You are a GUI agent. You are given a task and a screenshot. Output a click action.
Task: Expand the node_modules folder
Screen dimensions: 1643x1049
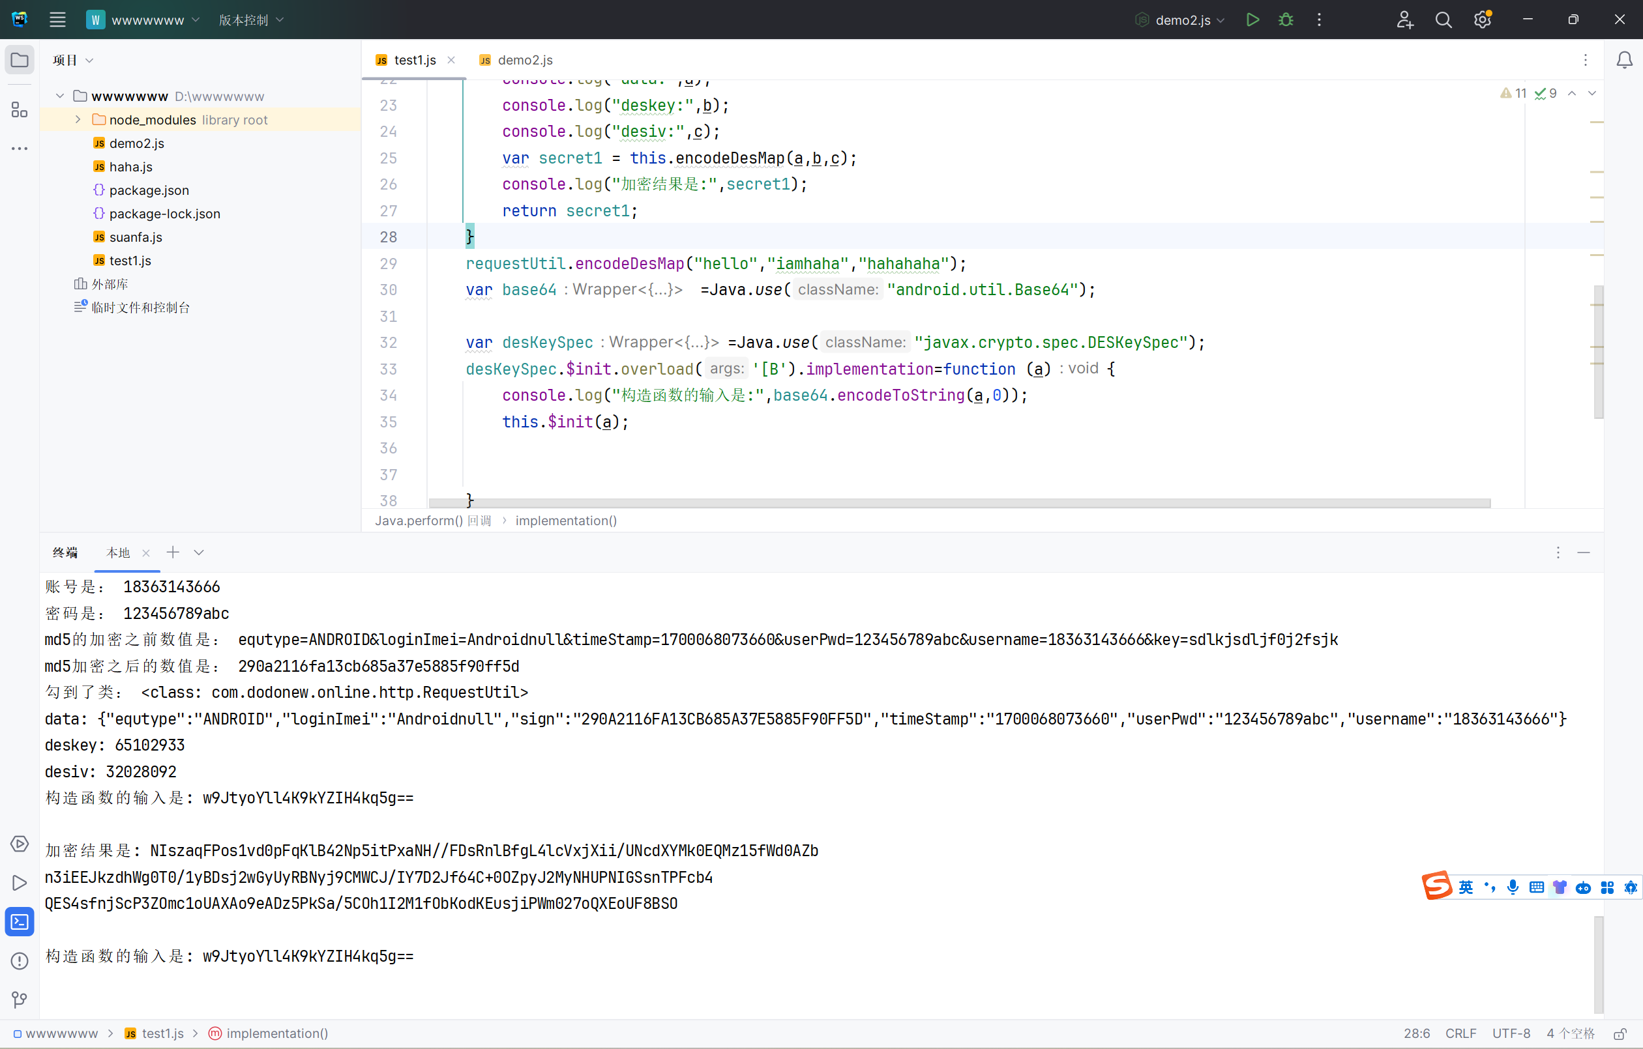(x=78, y=119)
